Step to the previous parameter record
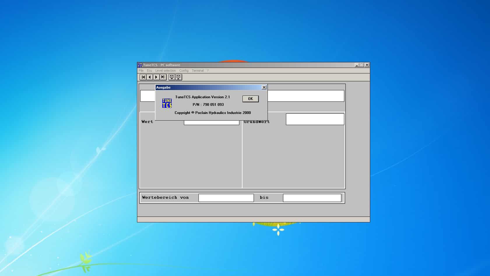Screen dimensions: 490x276 [x=150, y=77]
